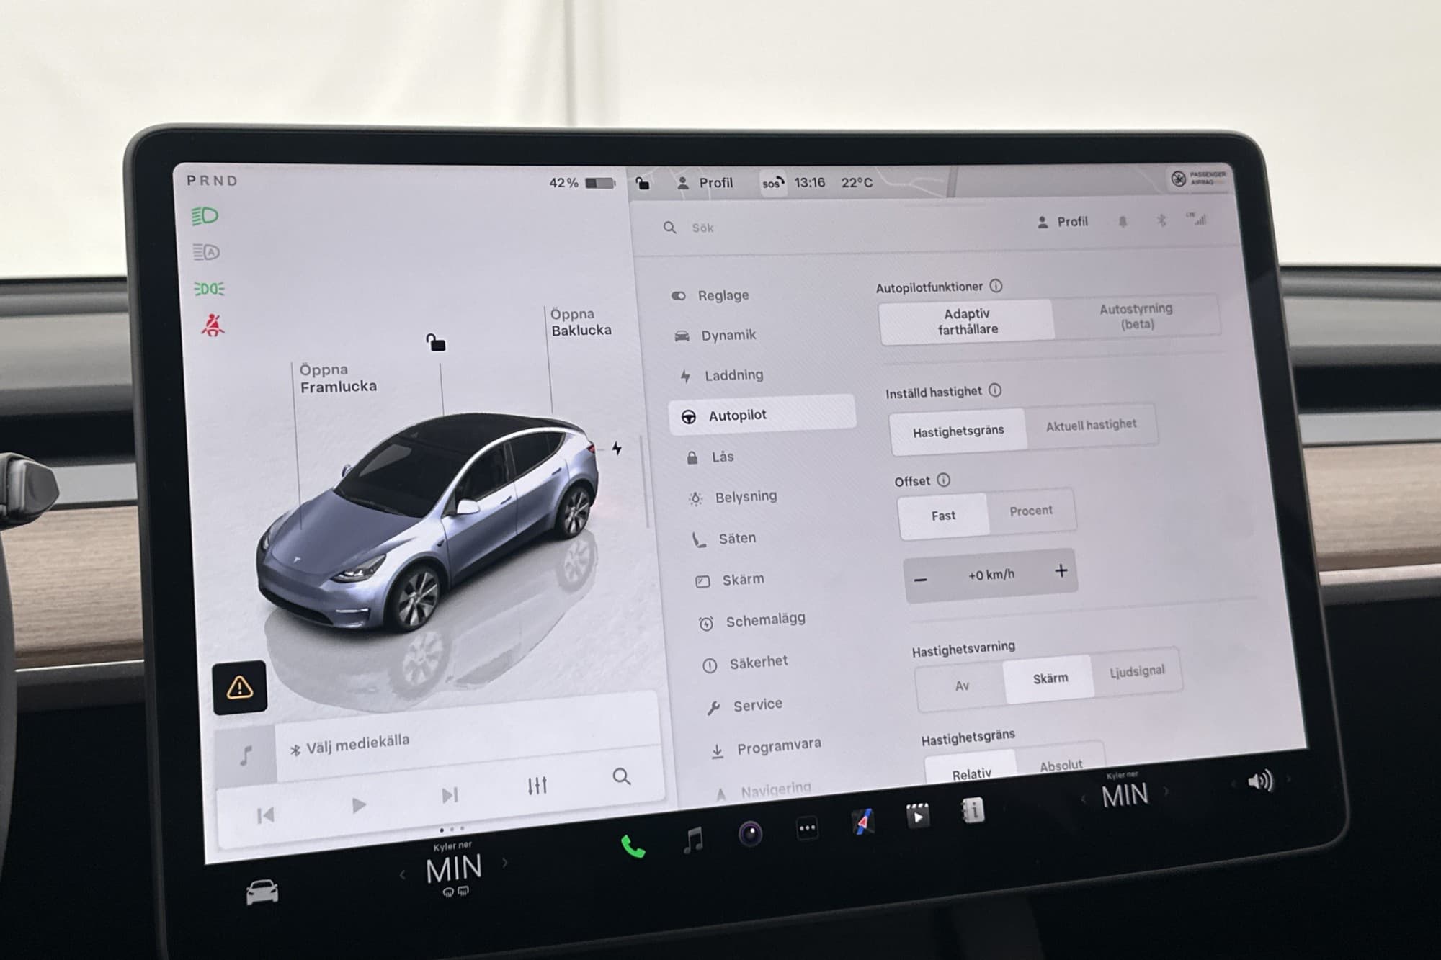Tap the speaker volume icon

1259,781
